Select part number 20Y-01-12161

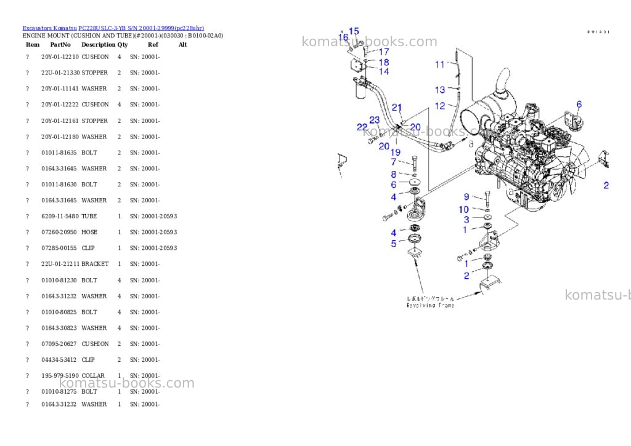pyautogui.click(x=60, y=121)
